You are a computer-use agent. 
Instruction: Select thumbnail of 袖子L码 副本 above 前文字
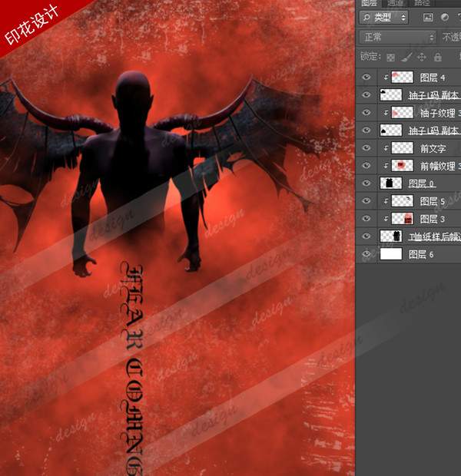[391, 130]
